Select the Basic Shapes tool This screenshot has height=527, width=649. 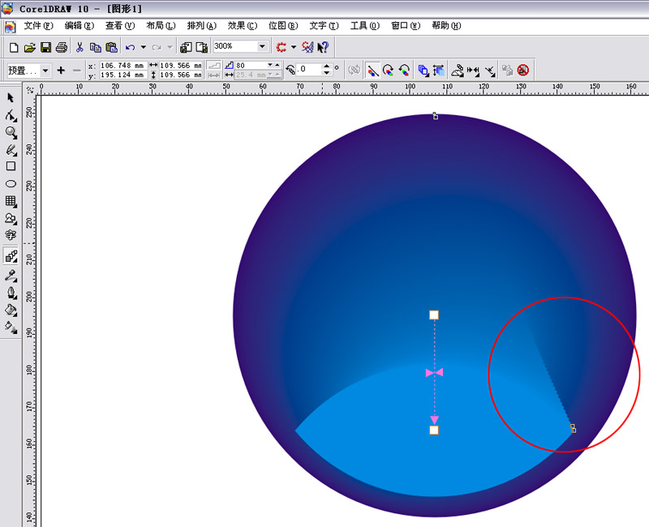11,218
